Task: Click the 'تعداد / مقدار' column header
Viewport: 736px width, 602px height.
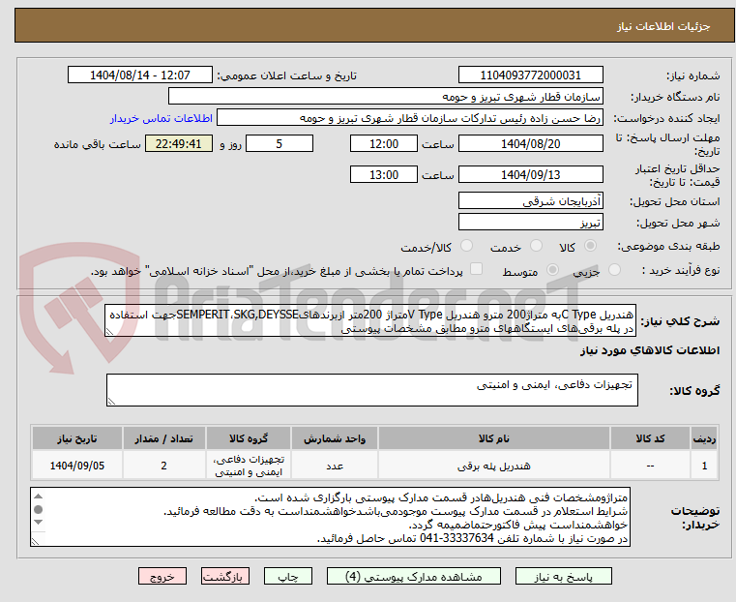Action: click(163, 438)
